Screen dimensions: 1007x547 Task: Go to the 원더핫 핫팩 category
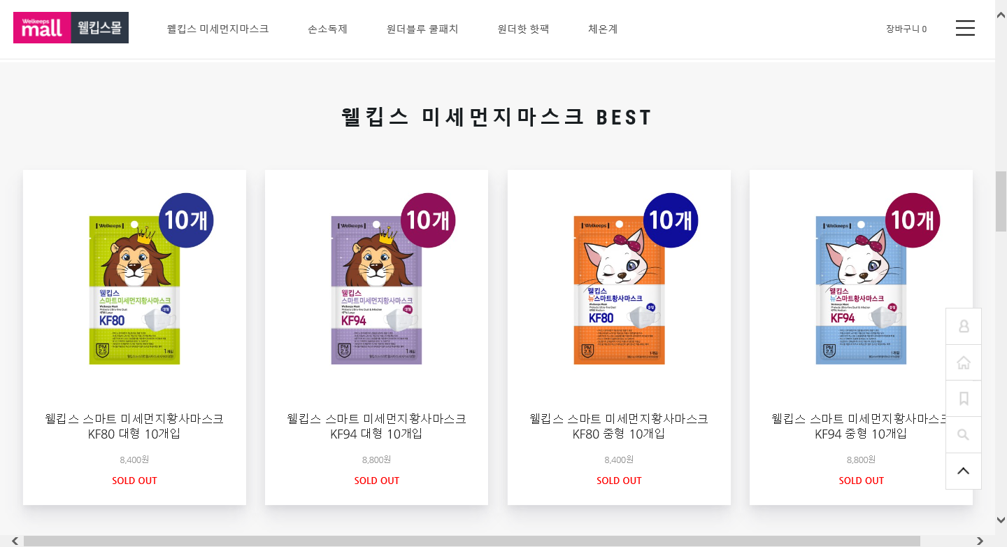point(523,29)
